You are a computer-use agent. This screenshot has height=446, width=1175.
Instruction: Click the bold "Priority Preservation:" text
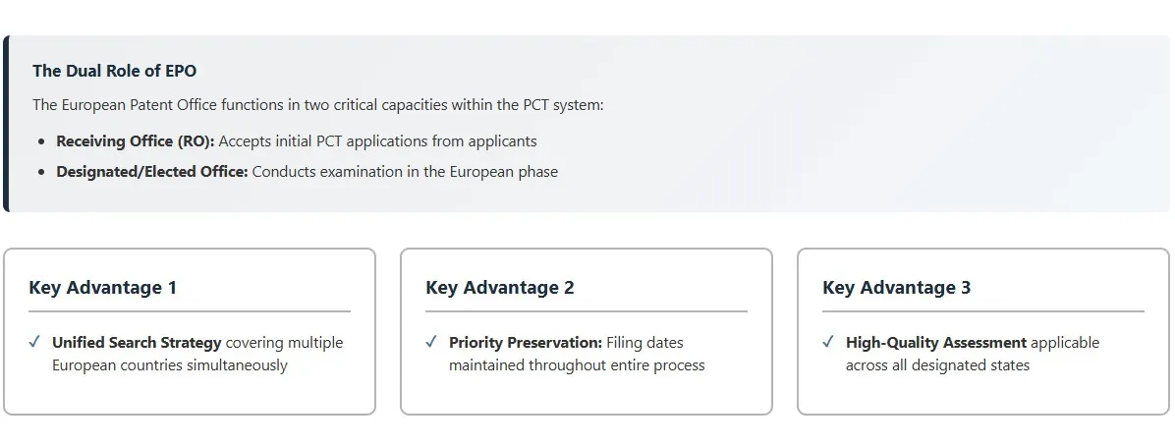tap(525, 343)
